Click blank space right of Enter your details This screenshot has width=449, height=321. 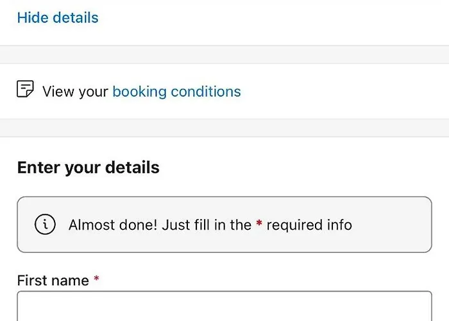coord(301,168)
